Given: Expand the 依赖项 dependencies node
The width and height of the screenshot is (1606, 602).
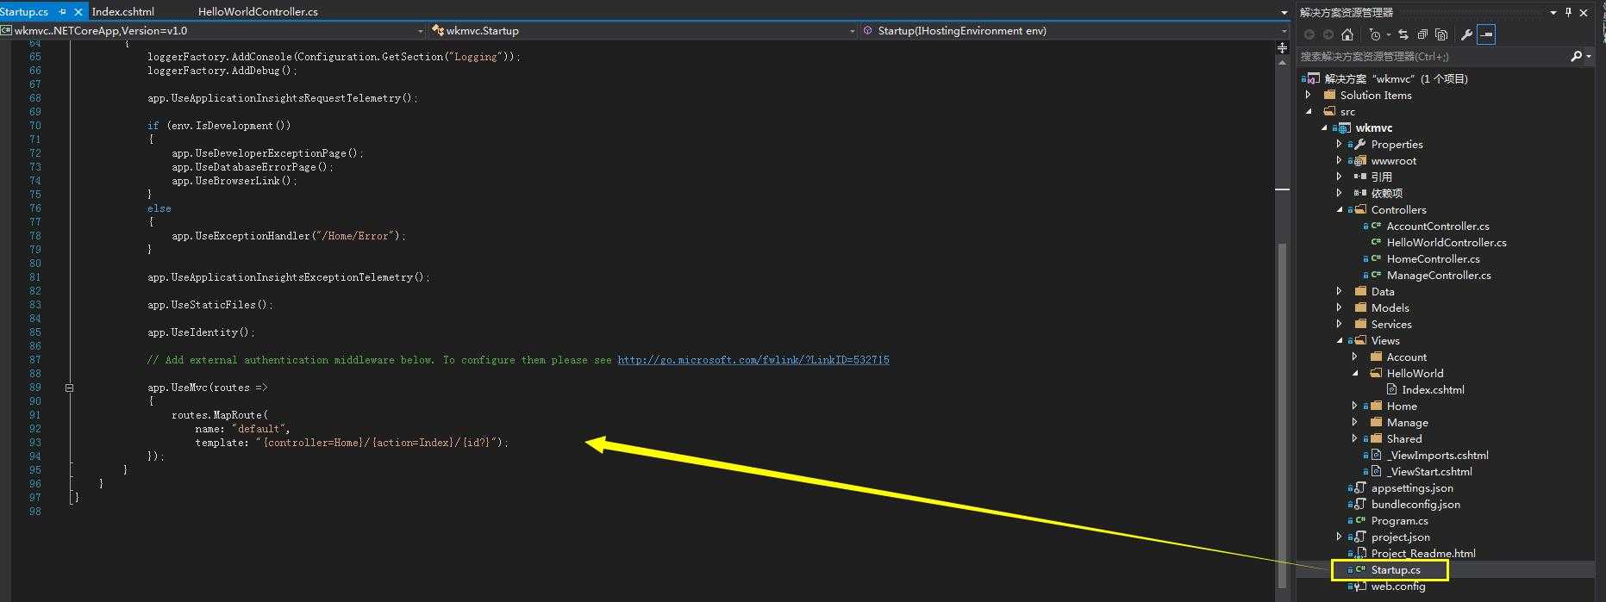Looking at the screenshot, I should point(1340,193).
